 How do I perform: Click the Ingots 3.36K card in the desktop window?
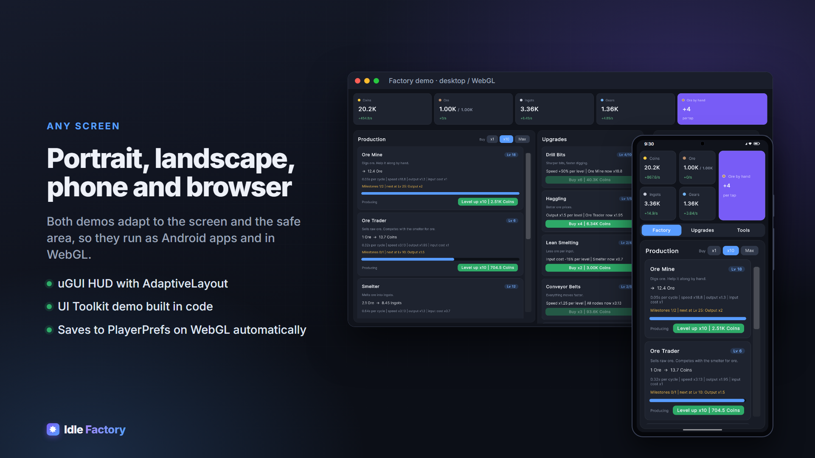(x=554, y=109)
